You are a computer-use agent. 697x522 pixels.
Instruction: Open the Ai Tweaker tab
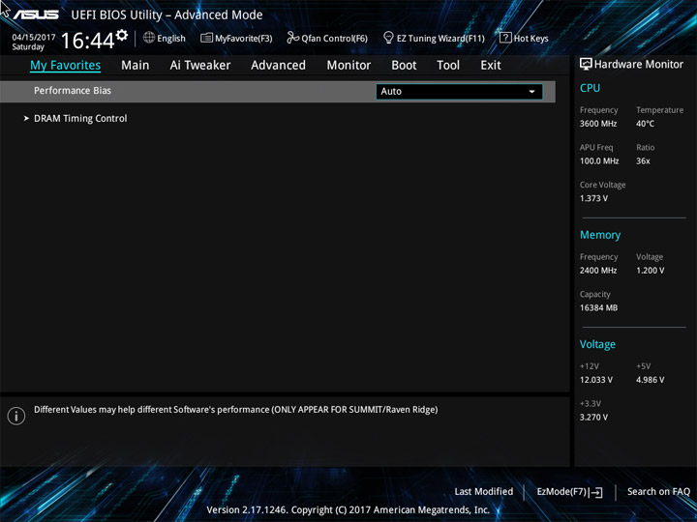coord(200,66)
